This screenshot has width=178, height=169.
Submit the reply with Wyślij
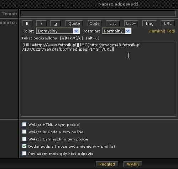[133, 164]
